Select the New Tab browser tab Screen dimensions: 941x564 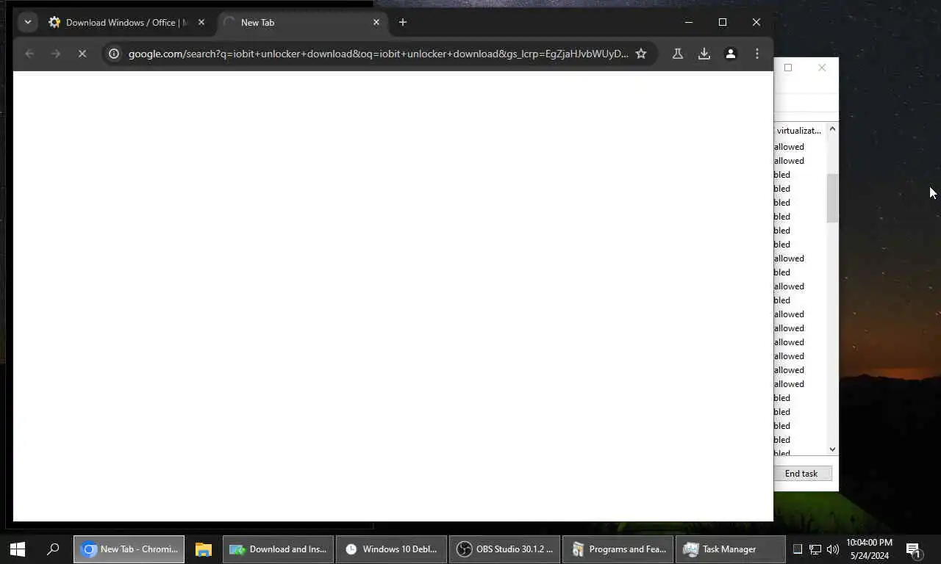pyautogui.click(x=301, y=22)
